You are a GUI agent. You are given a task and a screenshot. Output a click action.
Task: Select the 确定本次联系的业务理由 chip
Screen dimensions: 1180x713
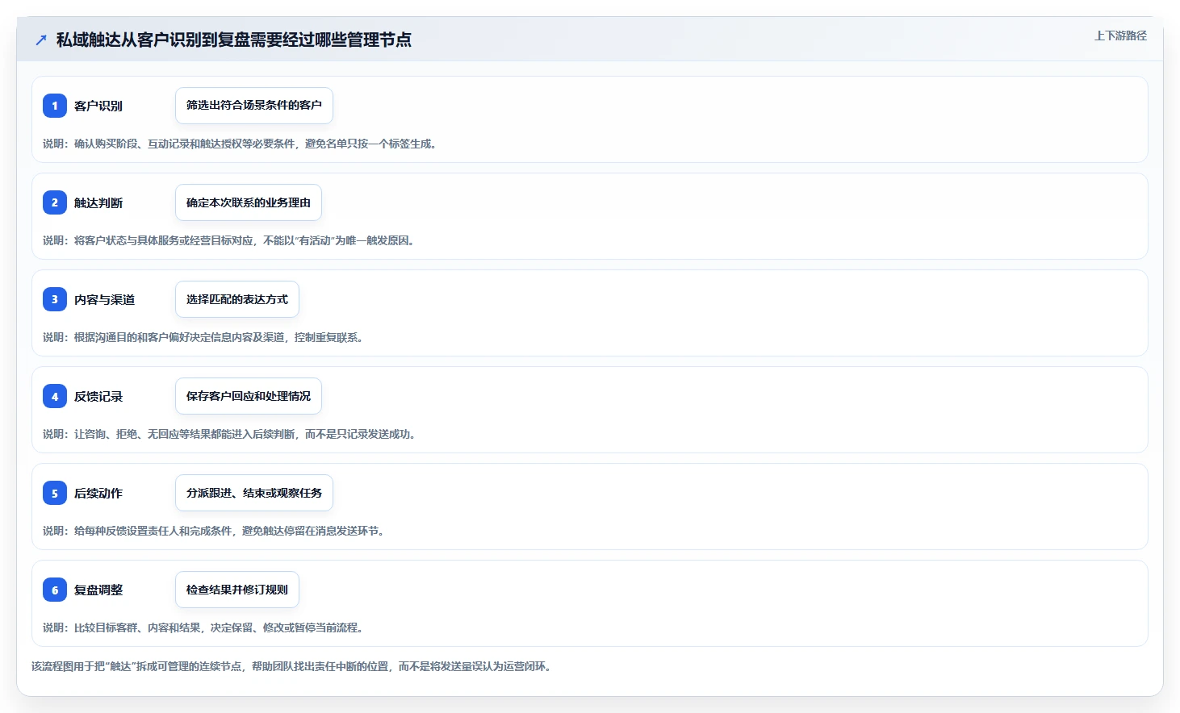(249, 202)
